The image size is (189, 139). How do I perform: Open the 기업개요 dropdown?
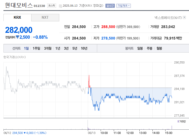pos(123,6)
